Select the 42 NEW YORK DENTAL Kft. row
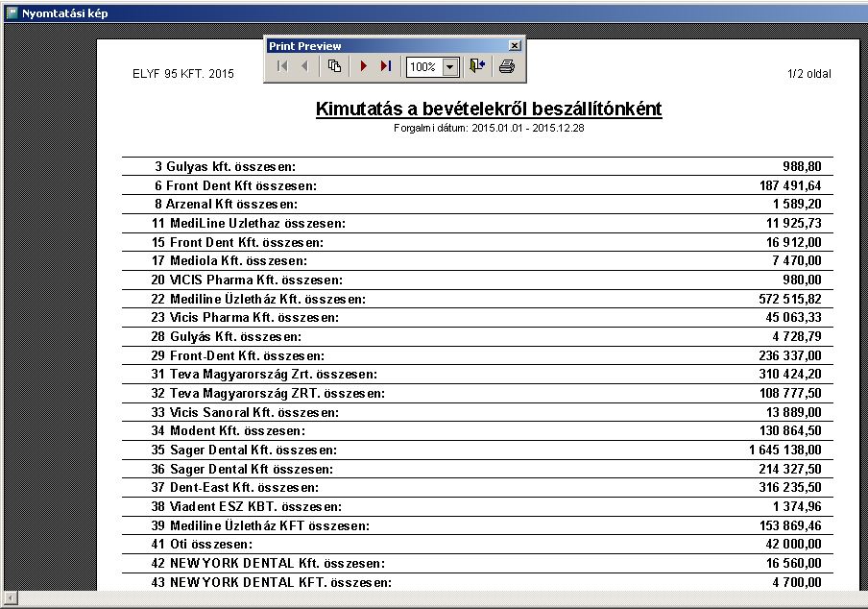 pos(477,563)
